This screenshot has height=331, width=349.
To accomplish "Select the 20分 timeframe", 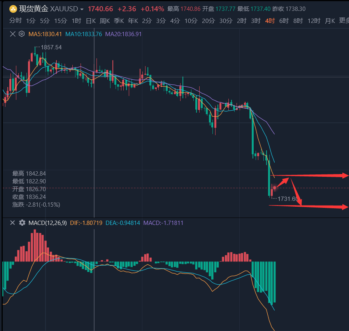I will [208, 21].
